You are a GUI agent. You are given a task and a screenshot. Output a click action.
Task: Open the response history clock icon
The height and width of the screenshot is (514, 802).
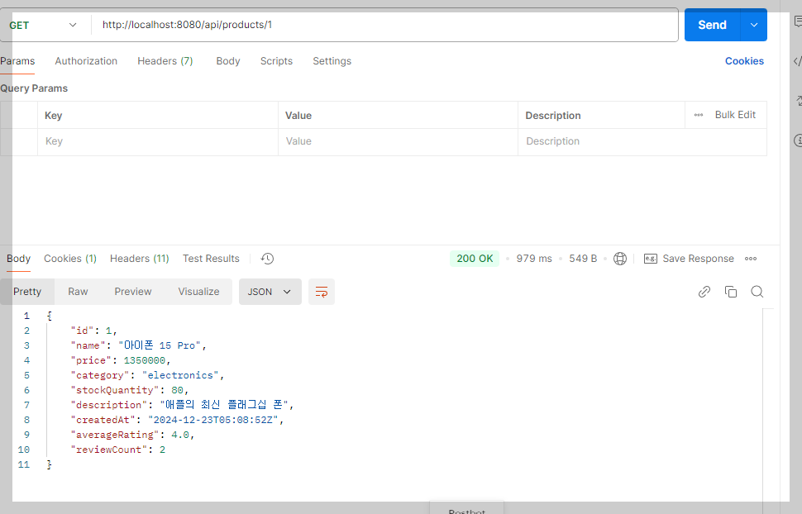pyautogui.click(x=267, y=259)
